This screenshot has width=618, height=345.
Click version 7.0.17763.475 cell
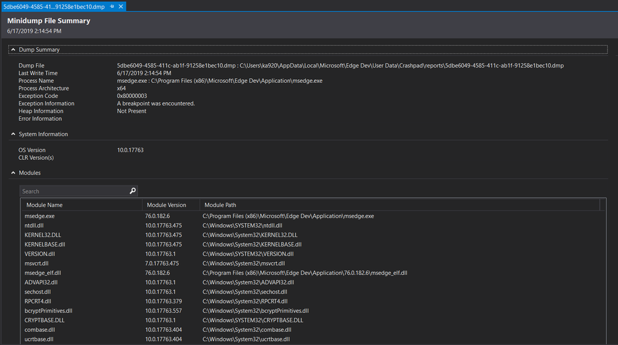click(162, 263)
